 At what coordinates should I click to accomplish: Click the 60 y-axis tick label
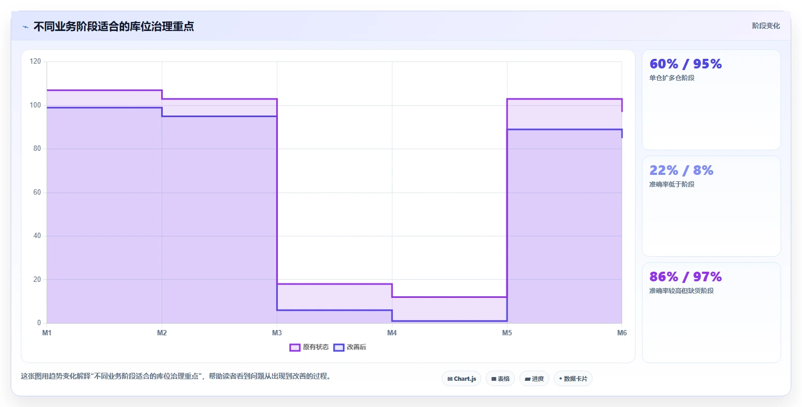(x=37, y=193)
